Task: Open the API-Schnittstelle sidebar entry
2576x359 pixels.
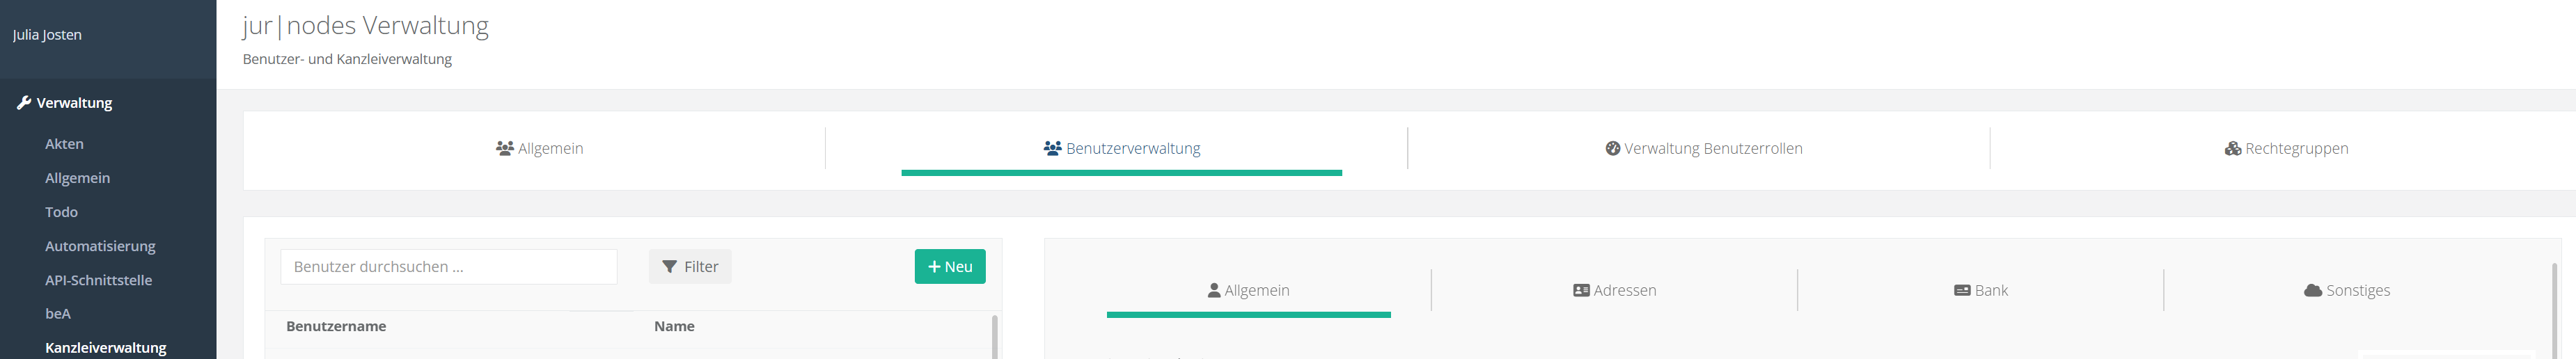Action: click(98, 280)
